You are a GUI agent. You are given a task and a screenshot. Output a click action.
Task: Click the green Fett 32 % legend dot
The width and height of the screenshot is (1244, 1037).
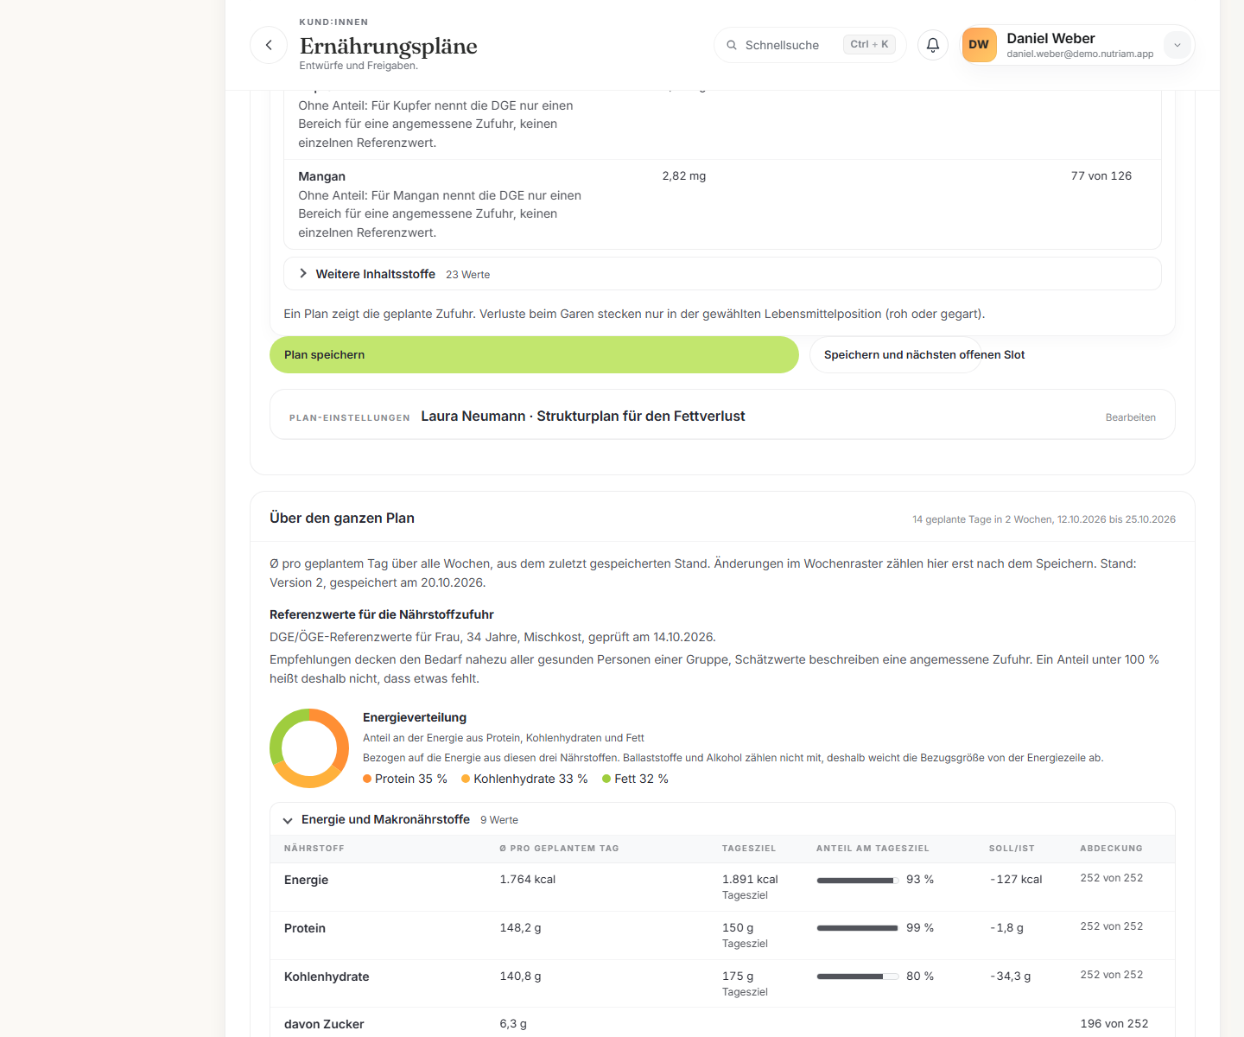(x=606, y=779)
